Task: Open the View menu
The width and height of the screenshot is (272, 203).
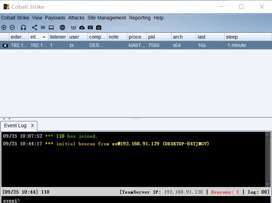Action: 37,18
